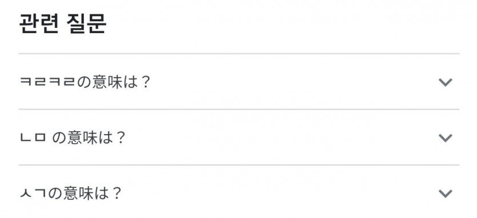The height and width of the screenshot is (218, 477).
Task: Click the word 관련 in the heading
Action: click(x=38, y=24)
